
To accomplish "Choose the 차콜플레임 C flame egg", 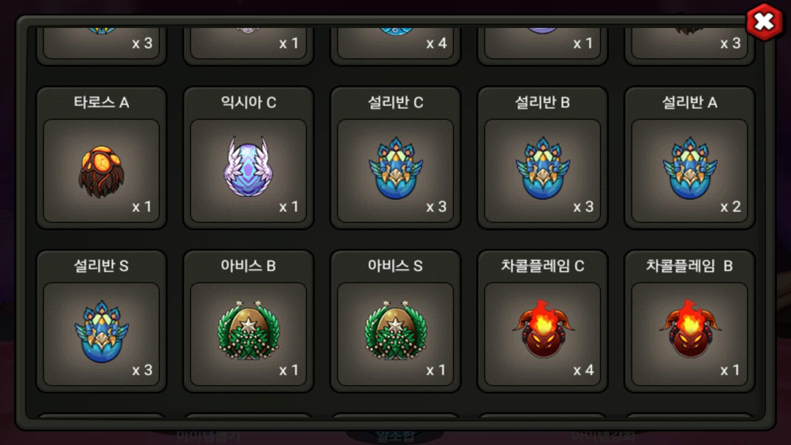I will point(543,334).
